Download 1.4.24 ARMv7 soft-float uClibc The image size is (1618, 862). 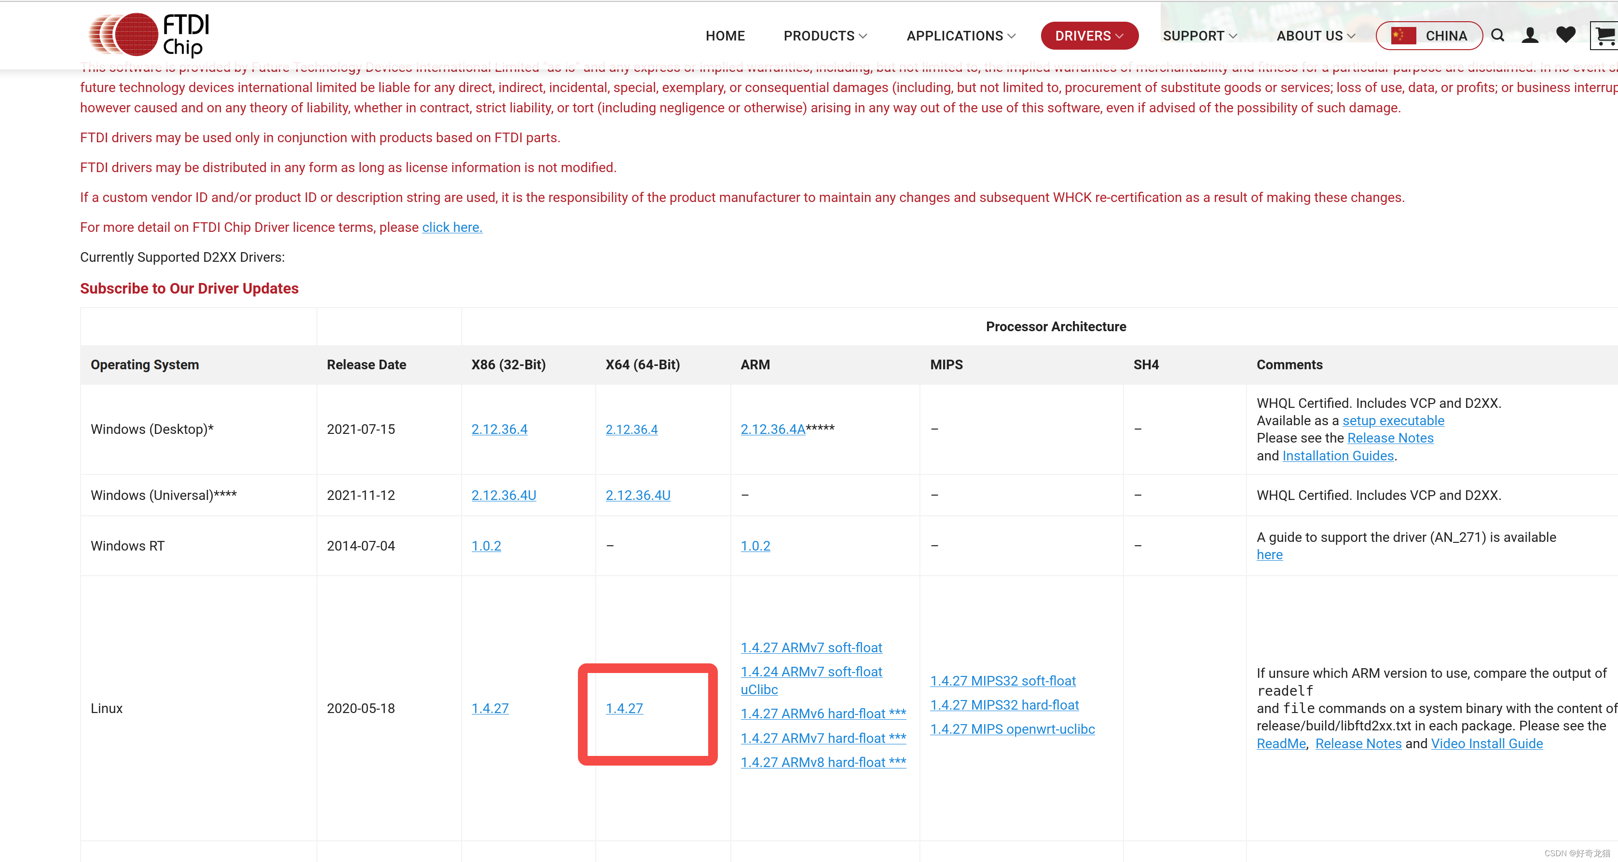[811, 681]
